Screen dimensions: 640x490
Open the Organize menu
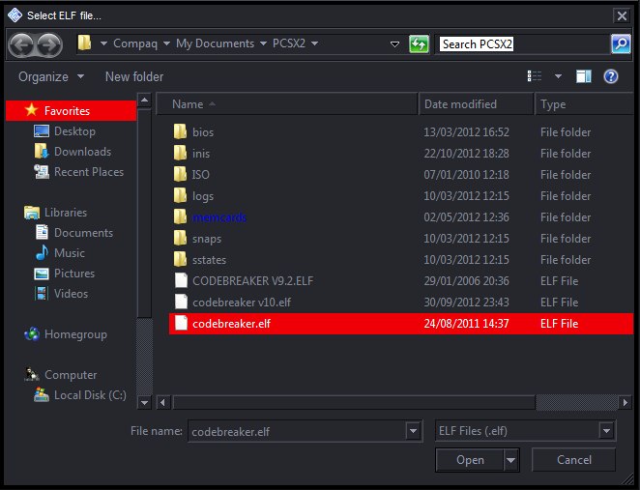pos(51,76)
